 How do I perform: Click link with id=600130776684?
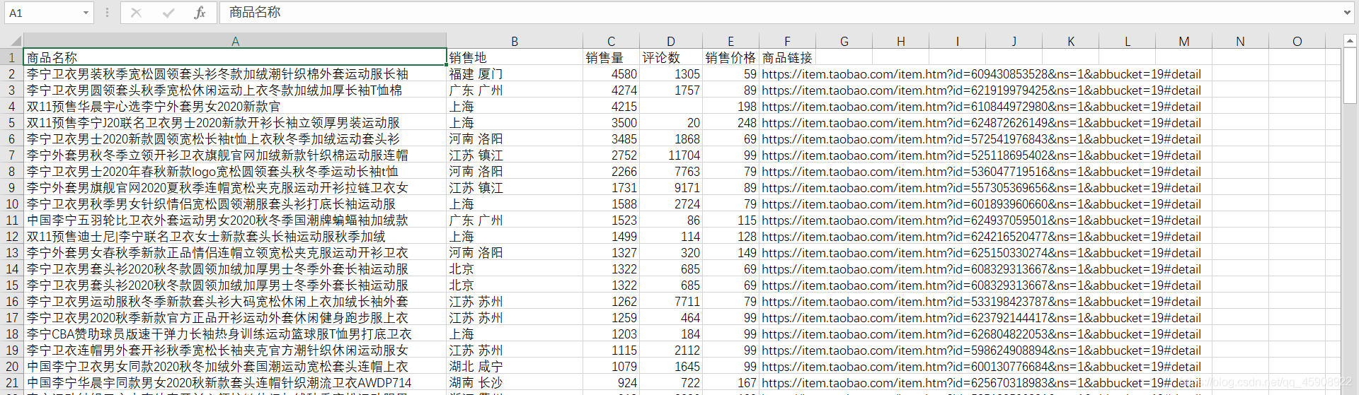pyautogui.click(x=981, y=366)
